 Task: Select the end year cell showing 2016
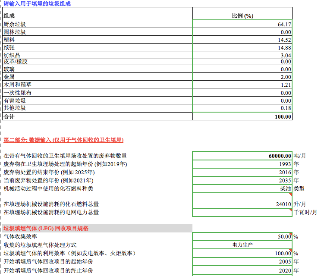[242, 172]
